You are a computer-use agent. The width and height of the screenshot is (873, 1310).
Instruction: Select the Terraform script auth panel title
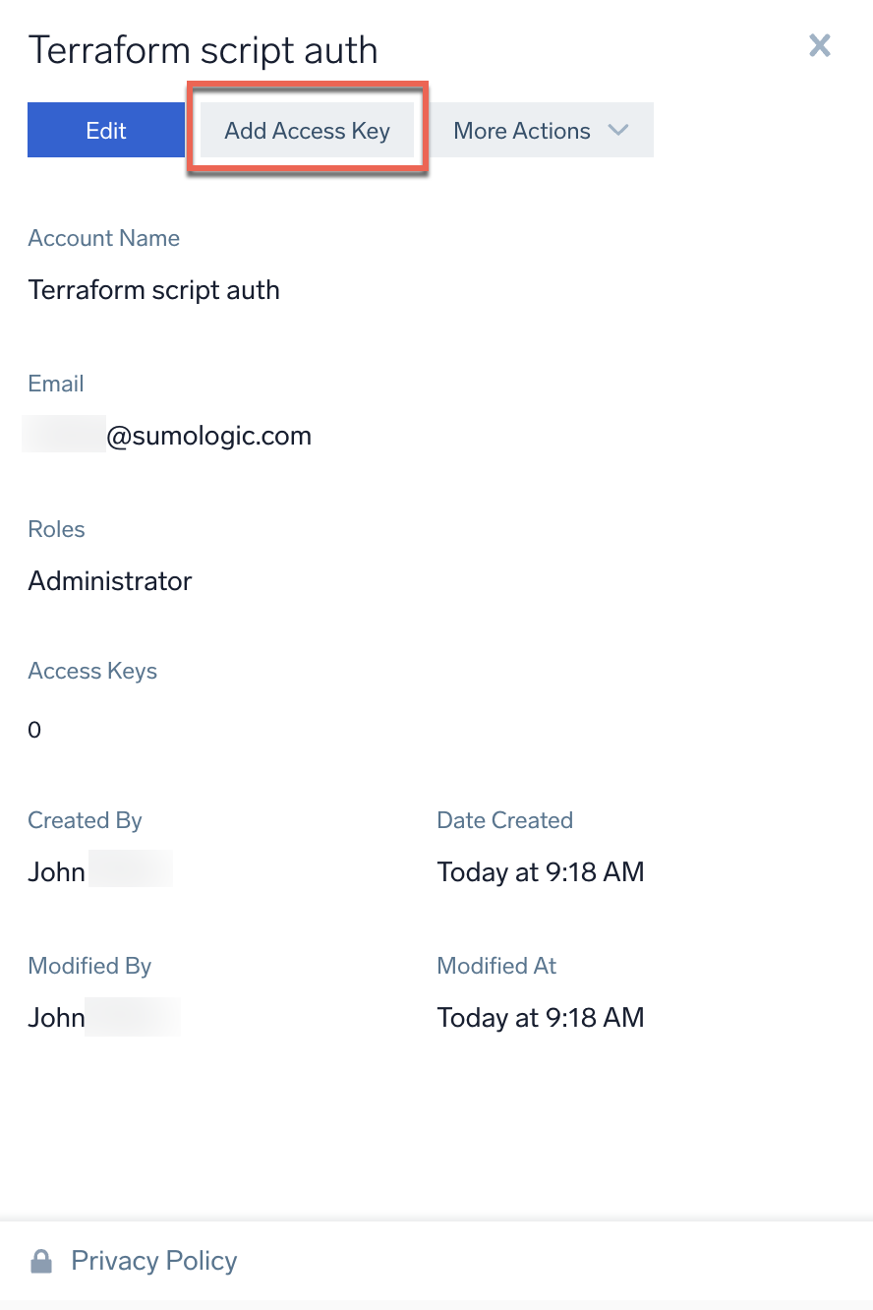(204, 49)
